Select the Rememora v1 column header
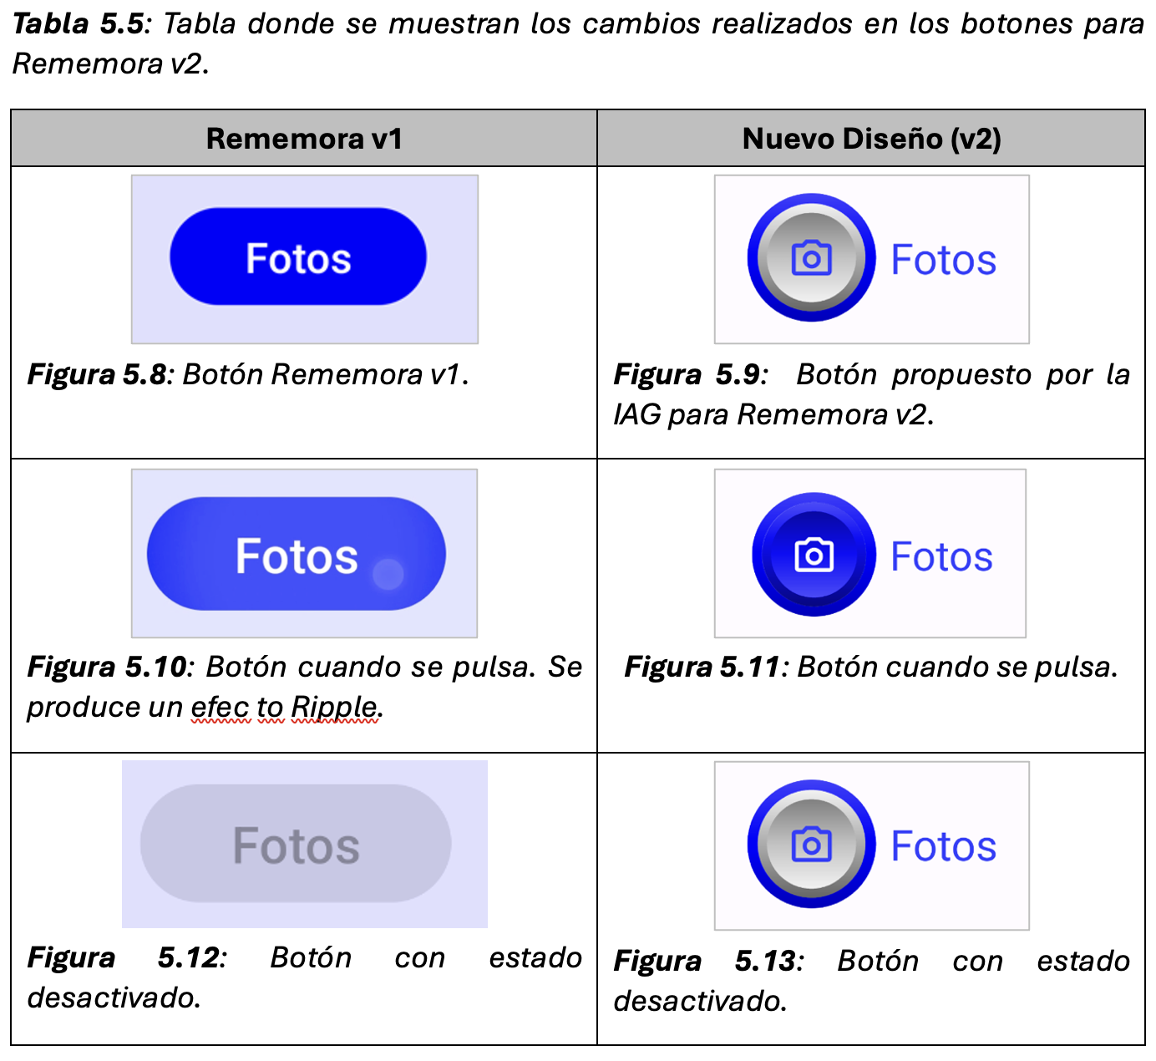The image size is (1156, 1061). (304, 139)
